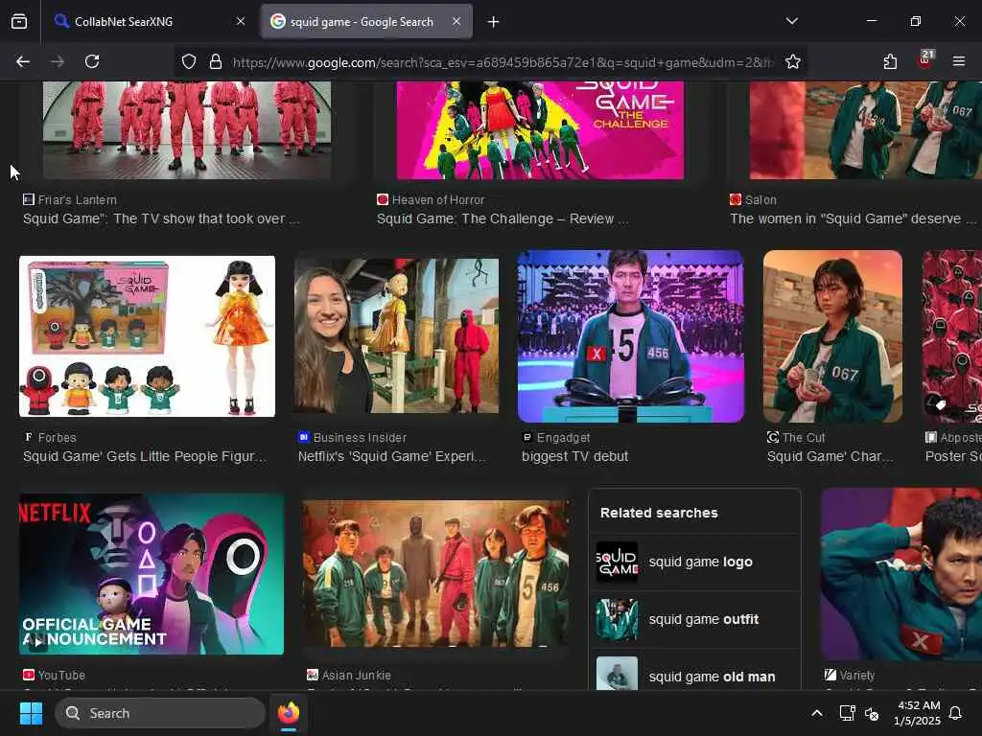Open the Windows Start menu
The width and height of the screenshot is (982, 736).
[x=31, y=713]
